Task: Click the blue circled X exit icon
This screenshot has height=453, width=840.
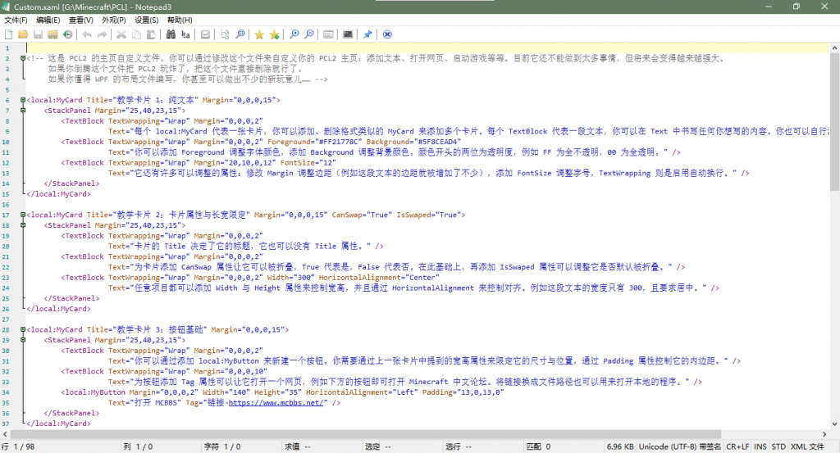Action: click(x=387, y=34)
